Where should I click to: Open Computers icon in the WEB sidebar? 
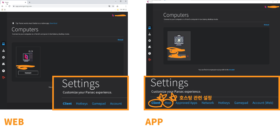(x=3, y=44)
